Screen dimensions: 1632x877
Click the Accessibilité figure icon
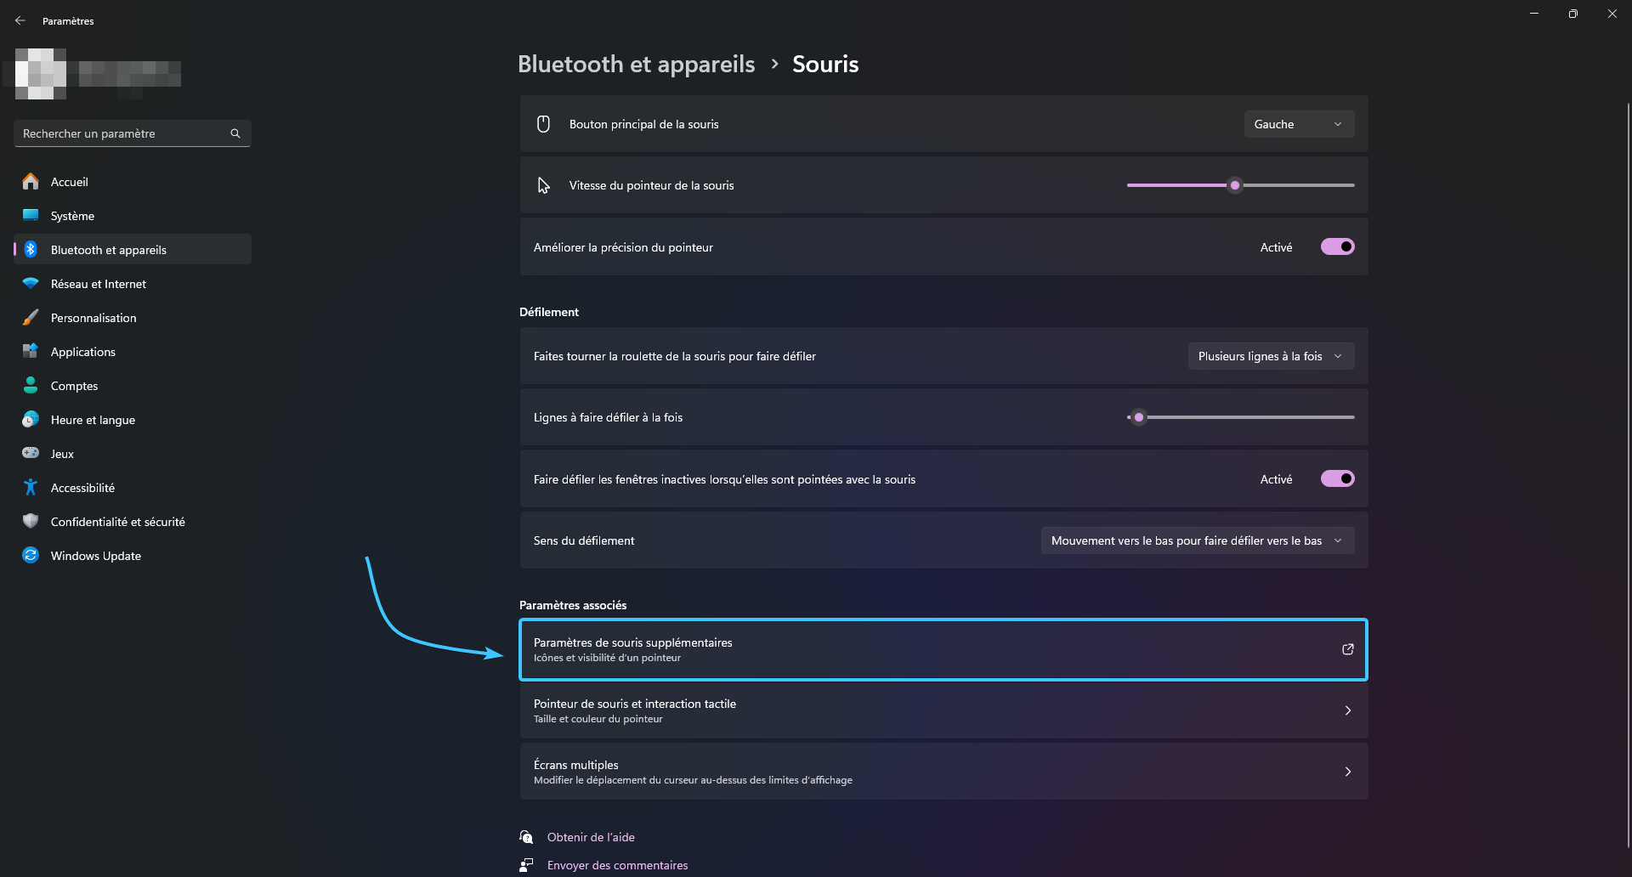(31, 487)
